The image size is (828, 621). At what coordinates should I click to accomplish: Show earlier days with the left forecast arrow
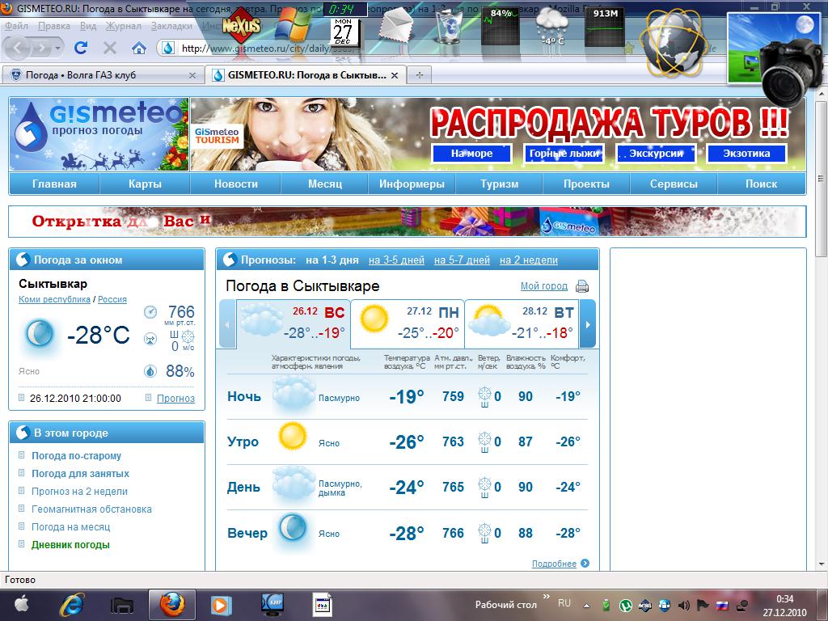227,323
